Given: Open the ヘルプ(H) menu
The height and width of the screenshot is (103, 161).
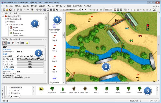Looking at the screenshot, I should pyautogui.click(x=87, y=6).
